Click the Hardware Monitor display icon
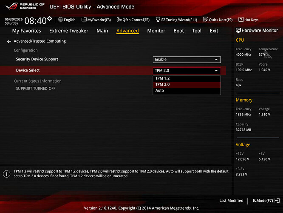283x213 pixels. point(238,30)
